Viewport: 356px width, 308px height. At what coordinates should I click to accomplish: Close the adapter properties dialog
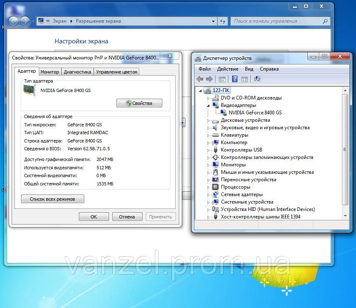click(170, 56)
